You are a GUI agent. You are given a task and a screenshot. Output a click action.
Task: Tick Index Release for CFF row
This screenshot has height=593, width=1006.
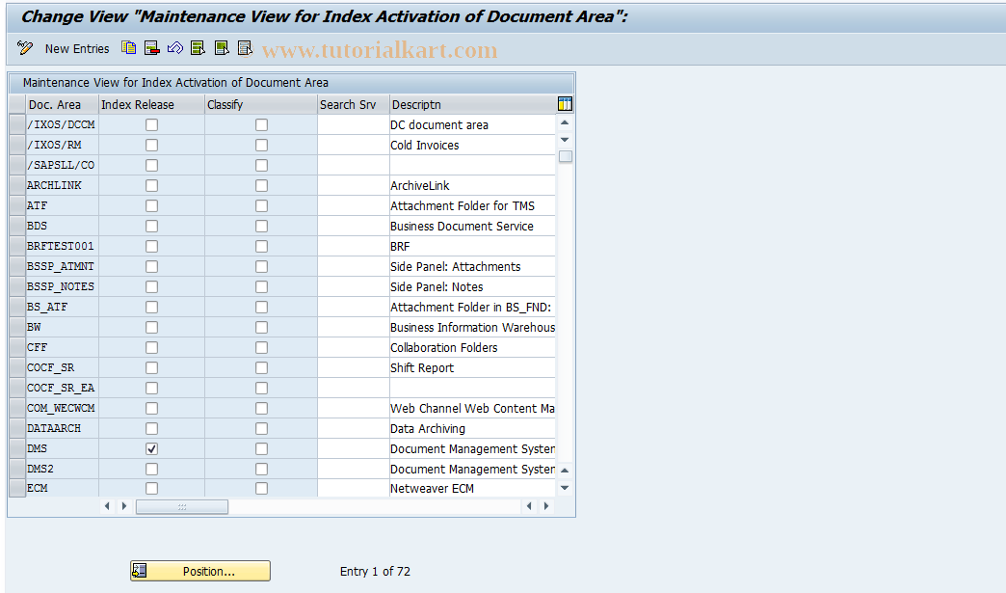pyautogui.click(x=151, y=347)
